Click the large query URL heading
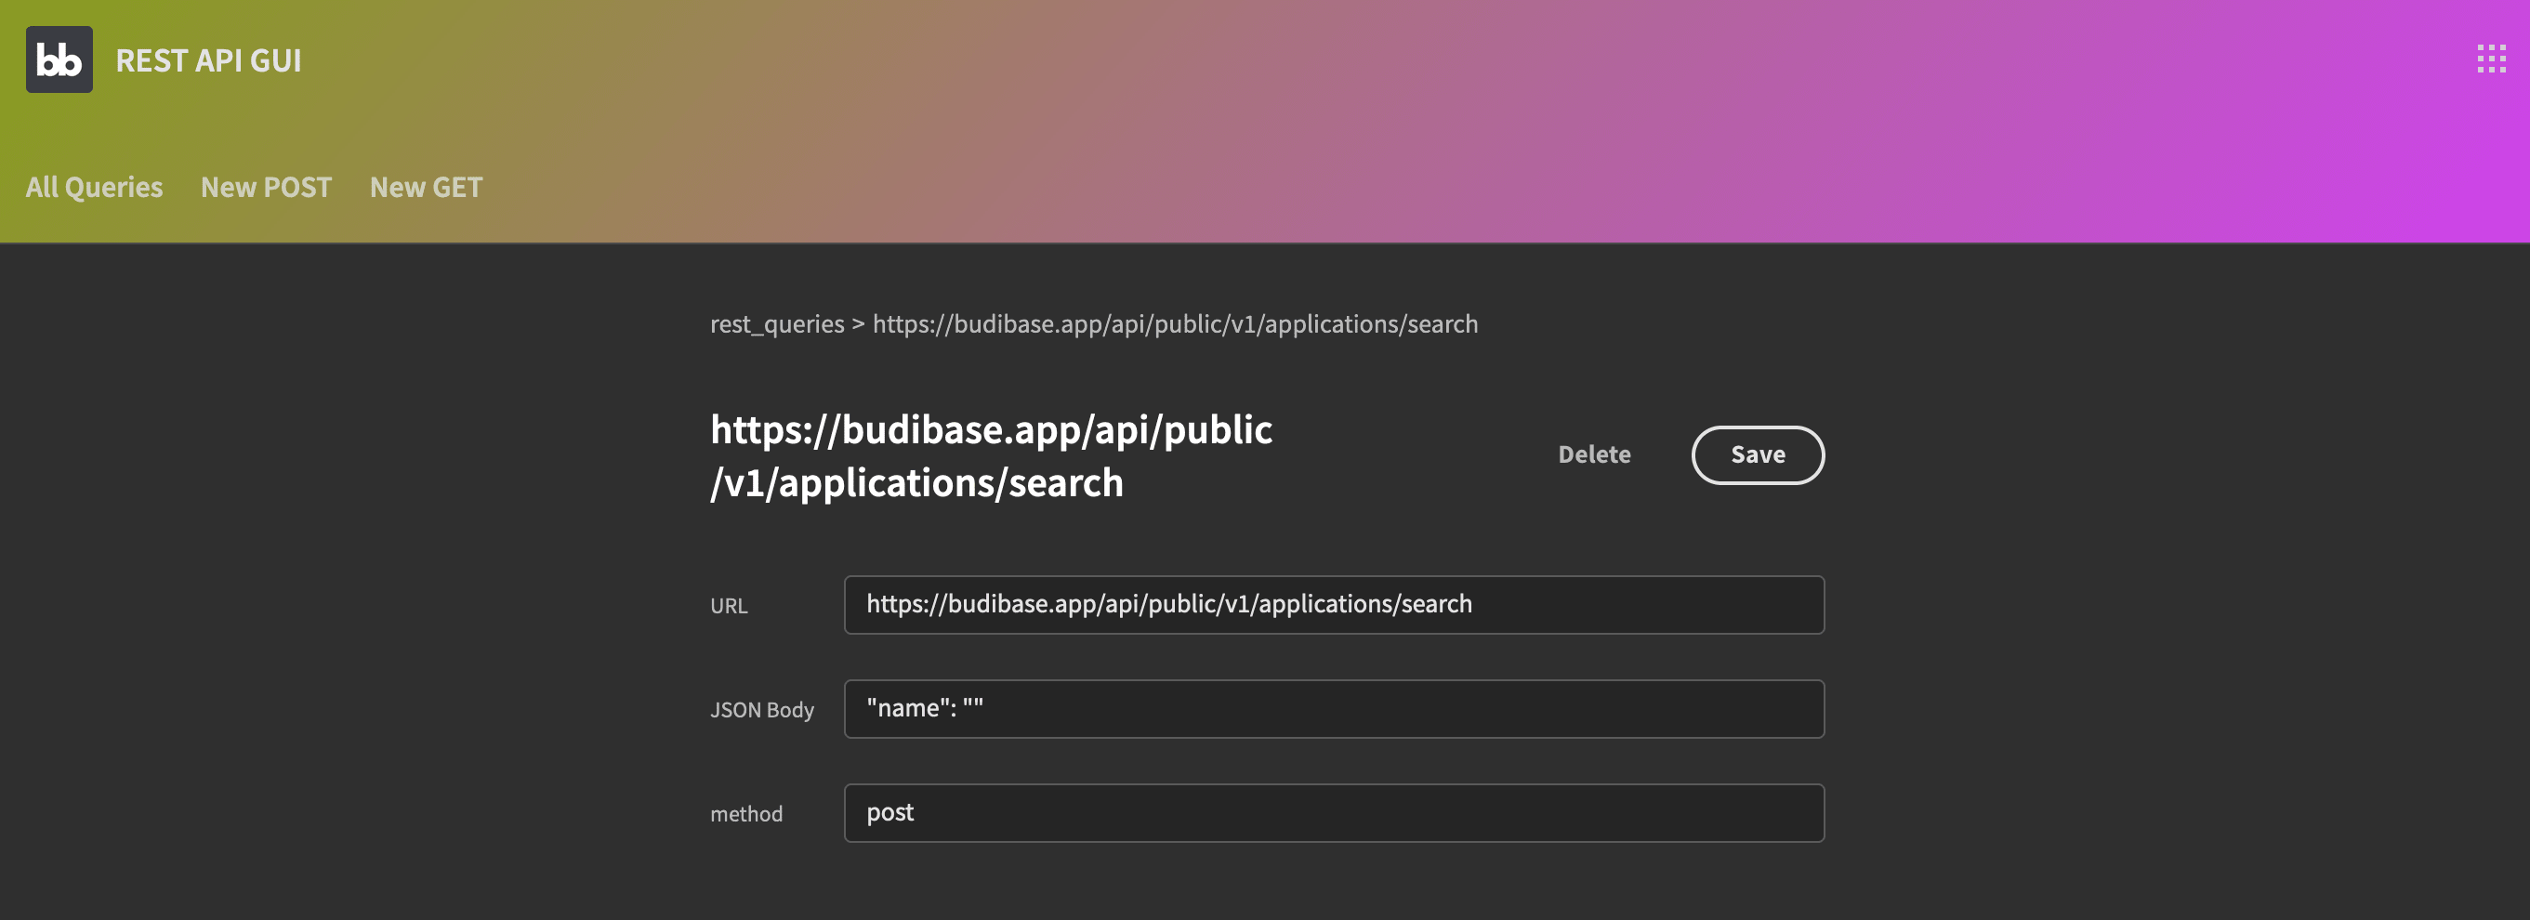Screen dimensions: 2530x920 pyautogui.click(x=991, y=455)
